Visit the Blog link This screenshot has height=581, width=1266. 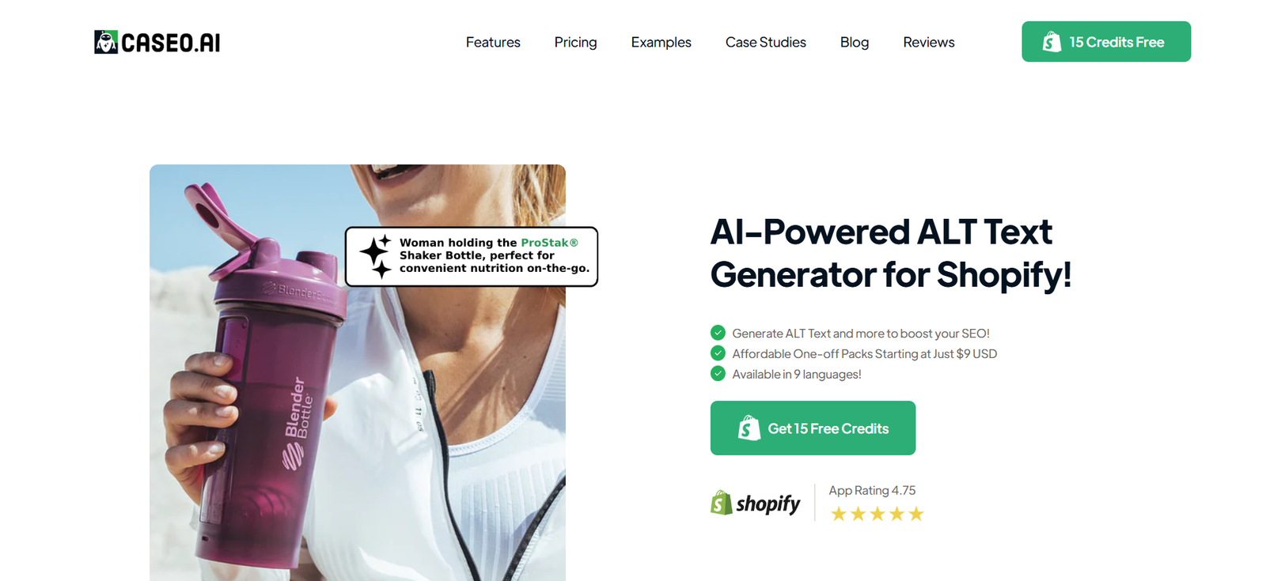click(855, 42)
